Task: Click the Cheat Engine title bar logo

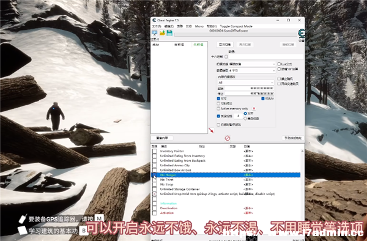Action: click(x=154, y=20)
